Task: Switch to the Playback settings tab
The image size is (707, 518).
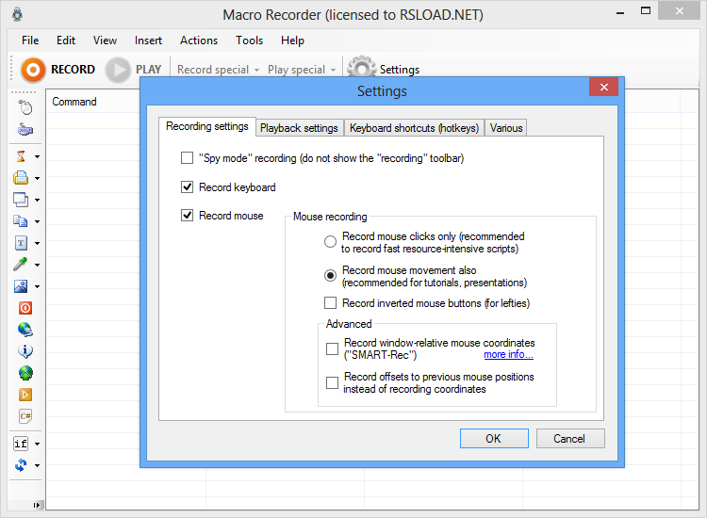Action: (299, 128)
